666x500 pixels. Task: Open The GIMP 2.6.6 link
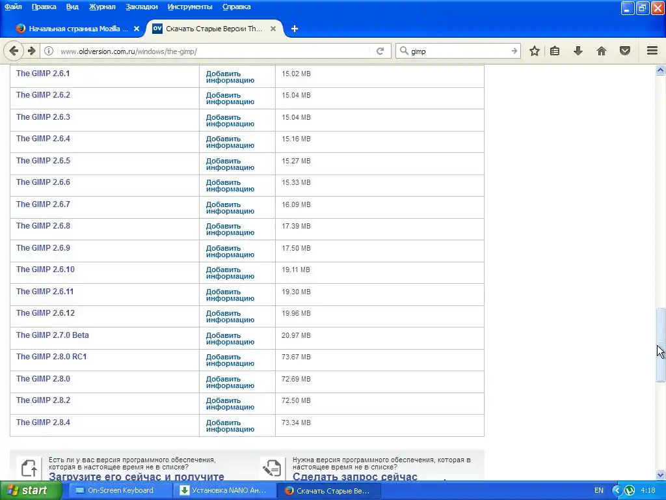43,182
